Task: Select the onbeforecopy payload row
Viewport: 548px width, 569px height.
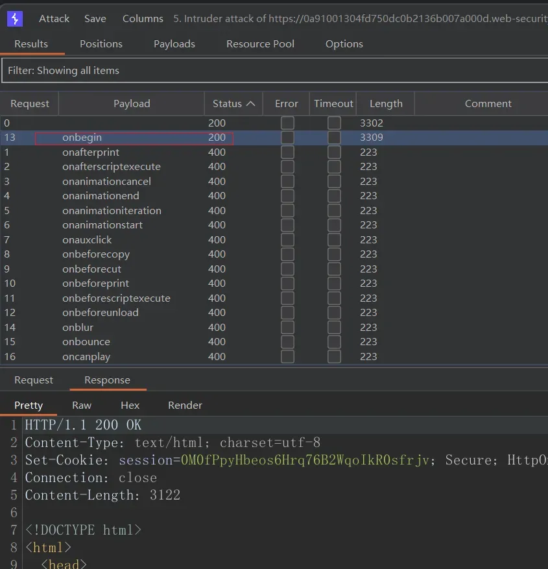Action: coord(274,254)
